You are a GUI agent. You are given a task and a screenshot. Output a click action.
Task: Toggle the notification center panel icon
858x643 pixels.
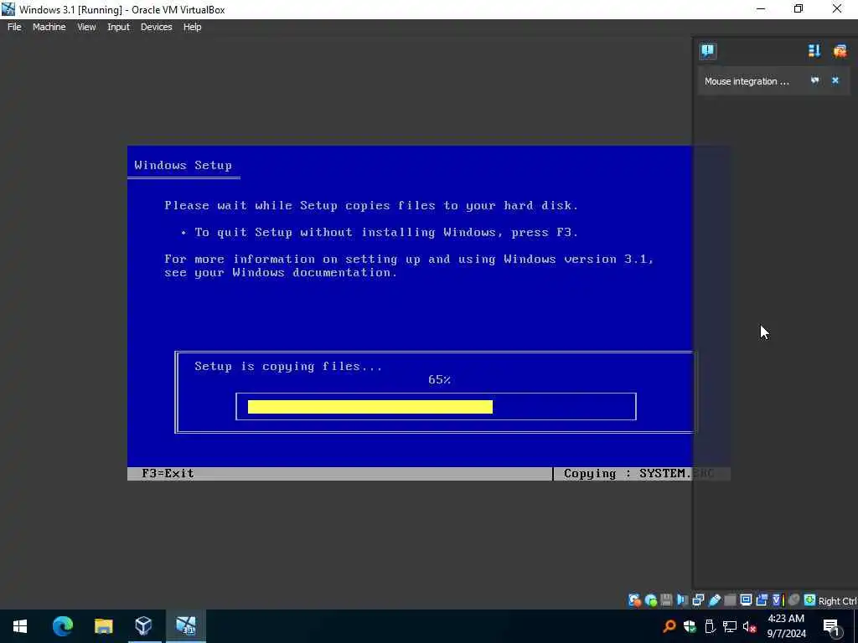coord(707,51)
